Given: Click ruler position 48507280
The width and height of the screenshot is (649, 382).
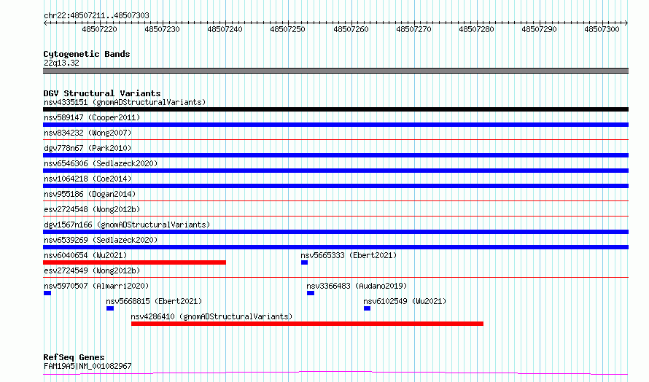Looking at the screenshot, I should [x=476, y=29].
